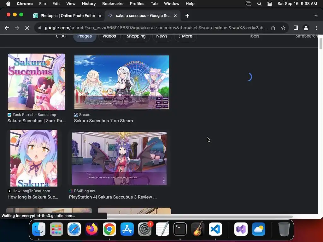Image resolution: width=323 pixels, height=242 pixels.
Task: Select the sakura succubus Google Search tab
Action: 143,16
